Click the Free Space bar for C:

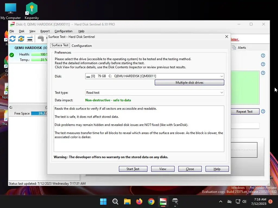coord(39,113)
